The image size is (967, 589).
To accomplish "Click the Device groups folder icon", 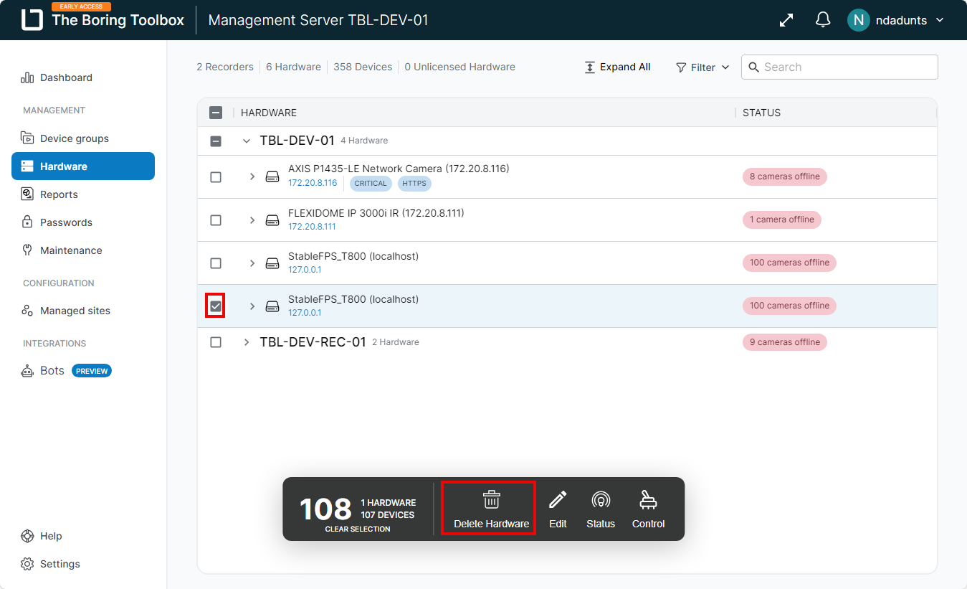I will pyautogui.click(x=27, y=138).
